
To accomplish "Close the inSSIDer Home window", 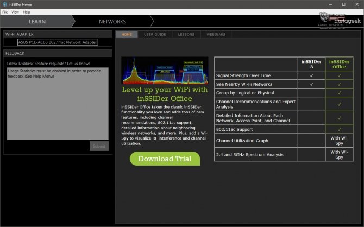I will click(x=357, y=4).
